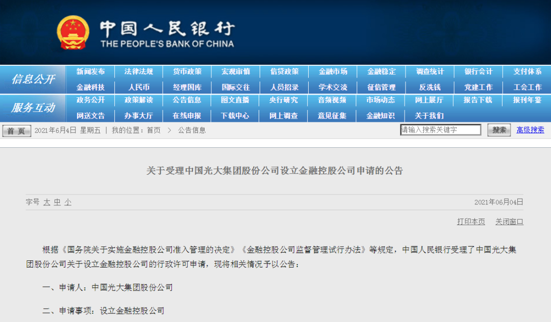
Task: Open 支付体系 navigation item
Action: tap(528, 71)
